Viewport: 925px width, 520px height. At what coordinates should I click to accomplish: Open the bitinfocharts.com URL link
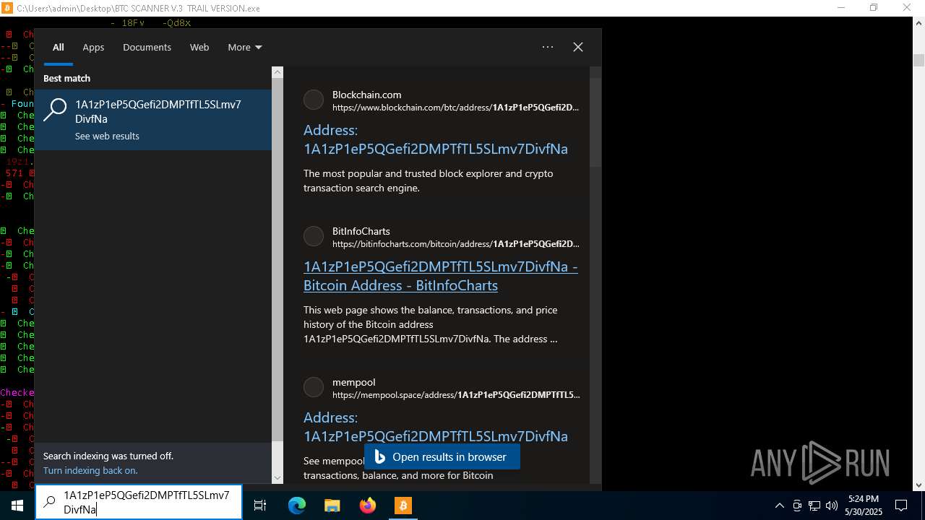tap(456, 244)
